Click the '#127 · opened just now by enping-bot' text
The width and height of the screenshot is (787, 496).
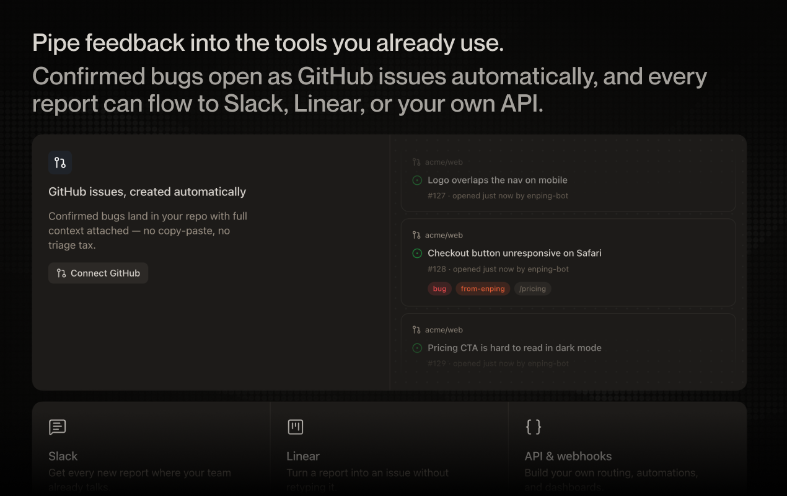(x=498, y=196)
